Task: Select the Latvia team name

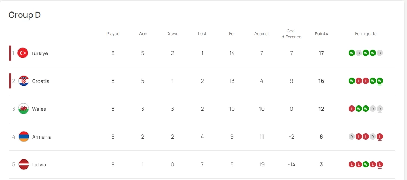Action: (39, 165)
